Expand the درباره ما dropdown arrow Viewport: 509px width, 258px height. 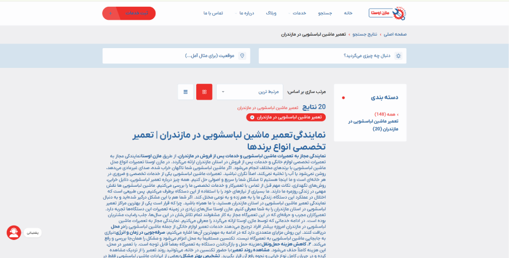coord(236,14)
